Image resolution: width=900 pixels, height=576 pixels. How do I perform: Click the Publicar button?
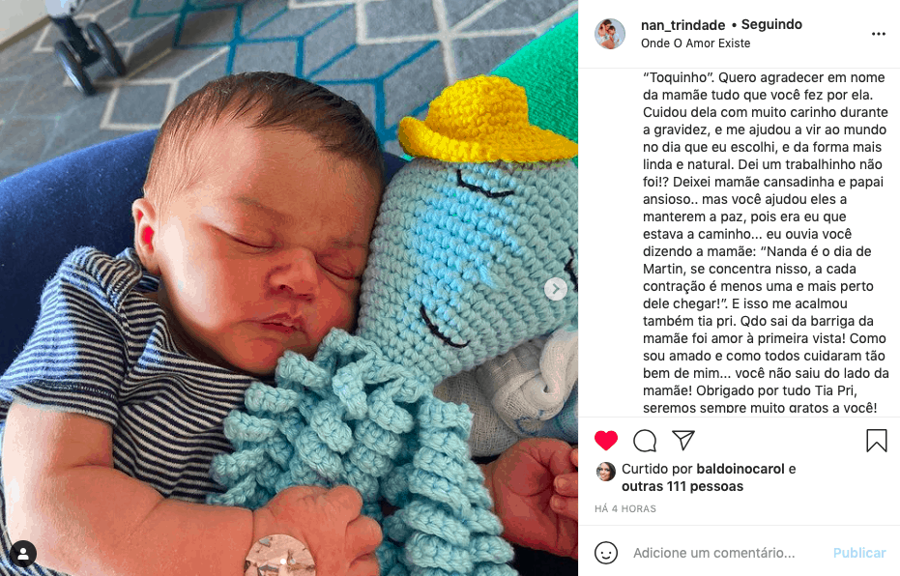(x=859, y=553)
